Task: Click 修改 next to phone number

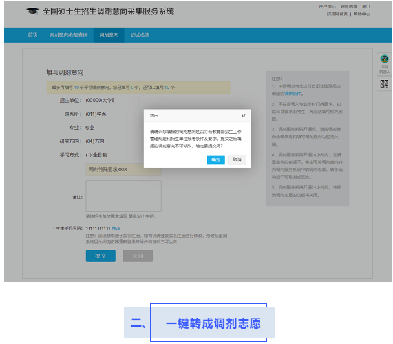Action: (x=116, y=228)
